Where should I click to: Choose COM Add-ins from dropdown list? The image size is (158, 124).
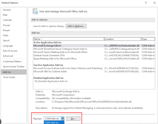(54, 123)
